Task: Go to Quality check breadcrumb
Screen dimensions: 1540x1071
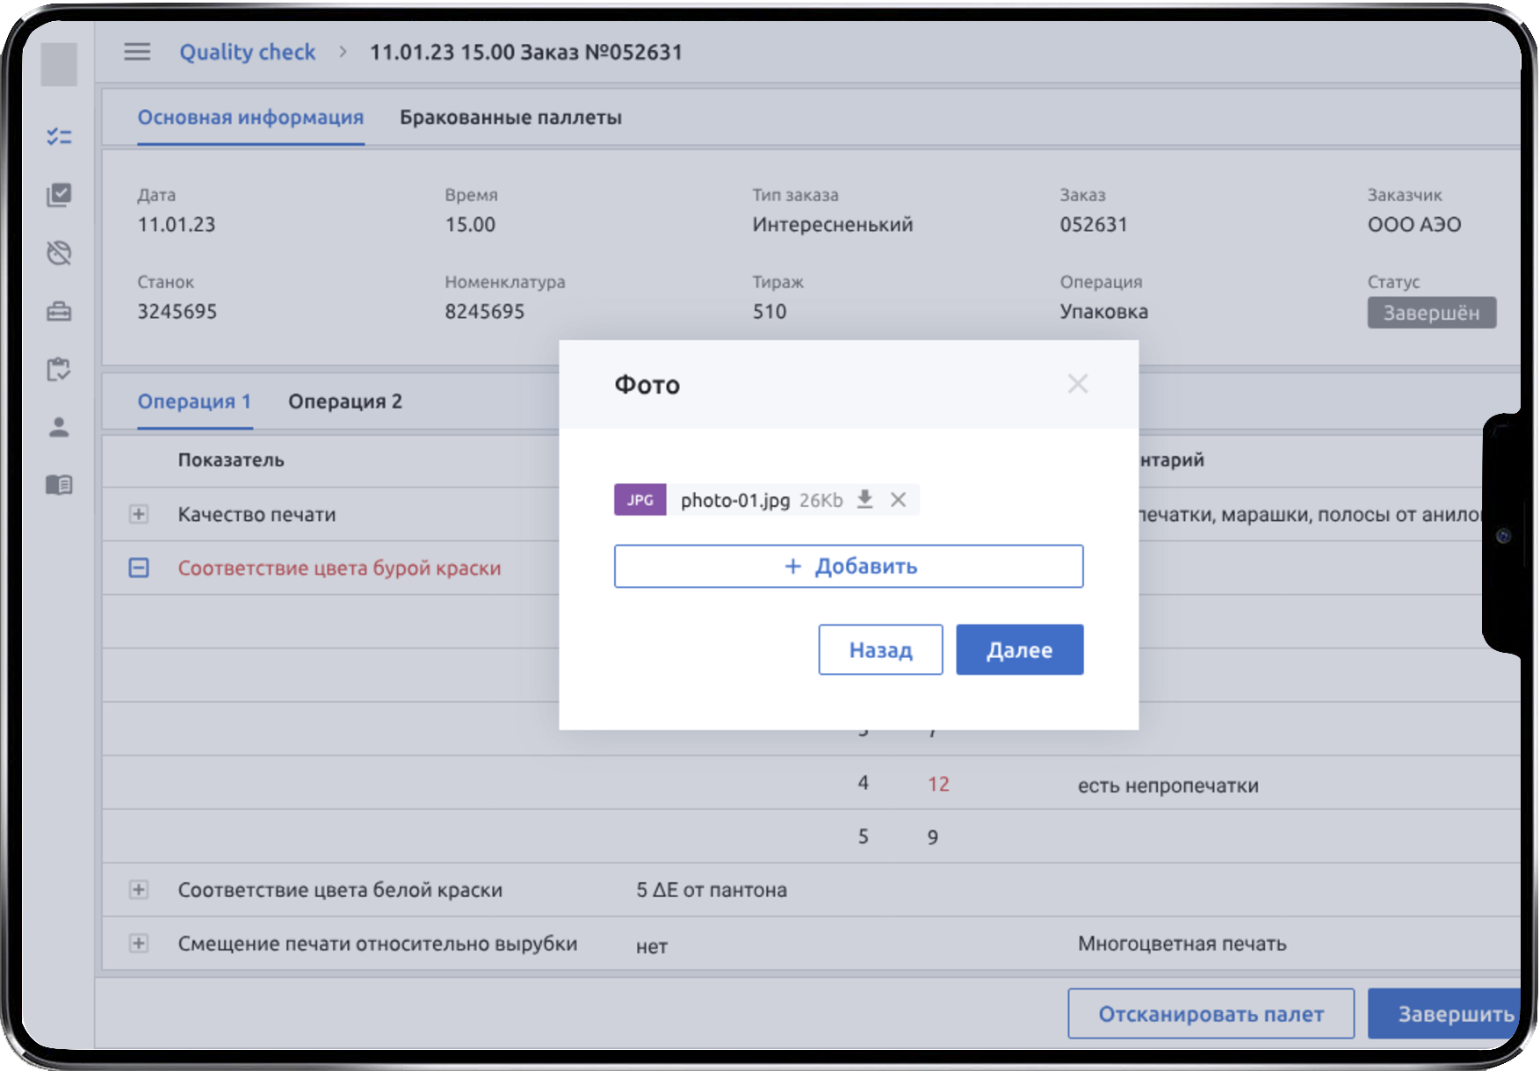Action: tap(247, 52)
